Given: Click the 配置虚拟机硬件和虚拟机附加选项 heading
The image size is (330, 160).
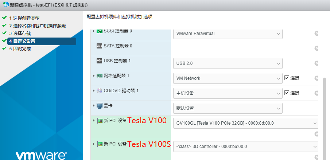Looking at the screenshot, I should pos(119,17).
